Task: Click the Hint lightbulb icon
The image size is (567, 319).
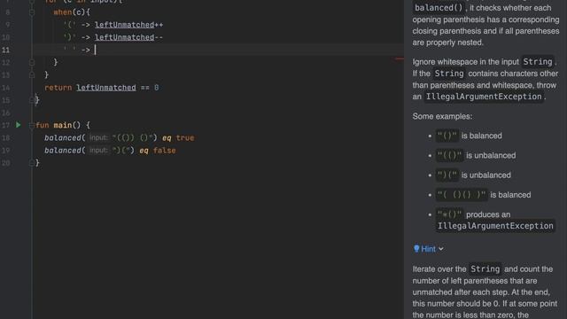Action: coord(416,248)
